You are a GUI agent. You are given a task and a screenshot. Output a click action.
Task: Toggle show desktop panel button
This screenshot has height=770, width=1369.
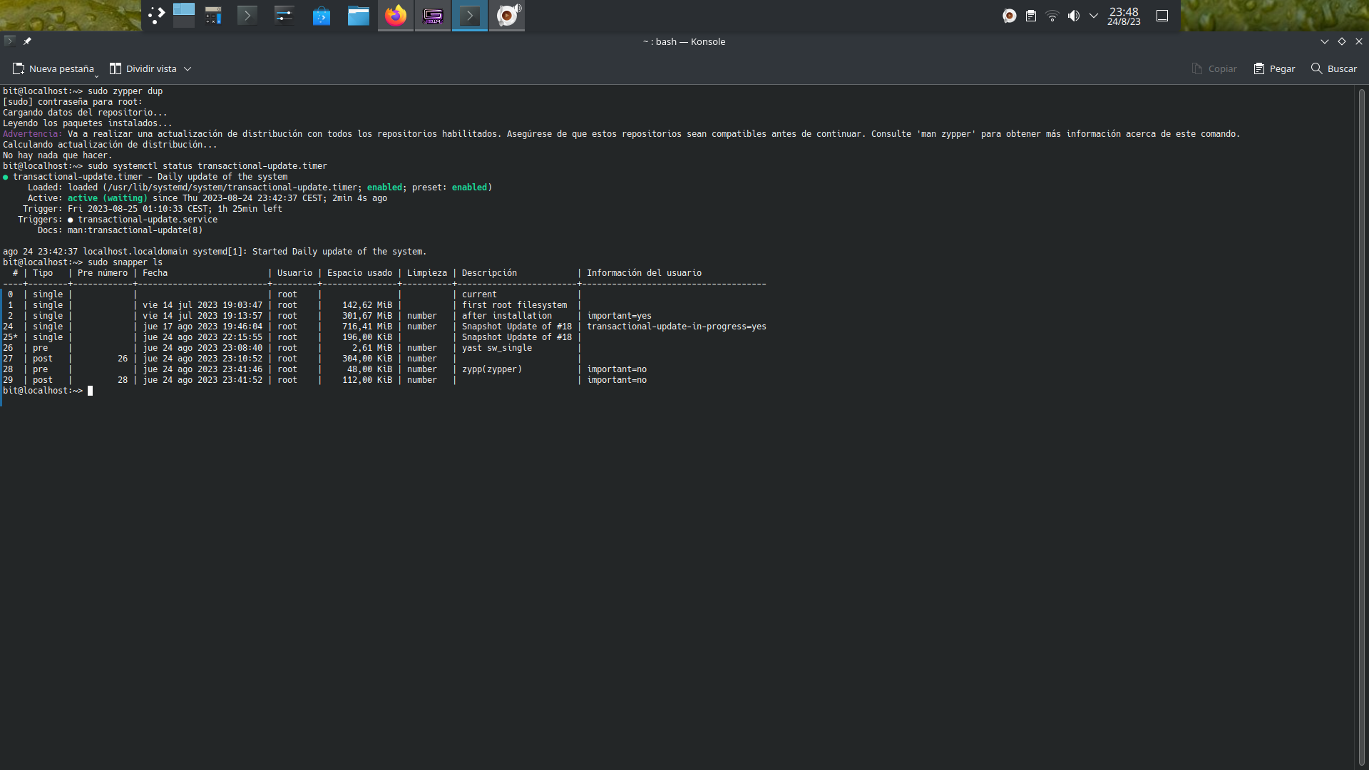coord(1162,16)
